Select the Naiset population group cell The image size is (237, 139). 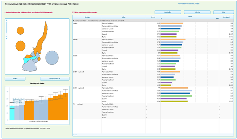coord(75,56)
